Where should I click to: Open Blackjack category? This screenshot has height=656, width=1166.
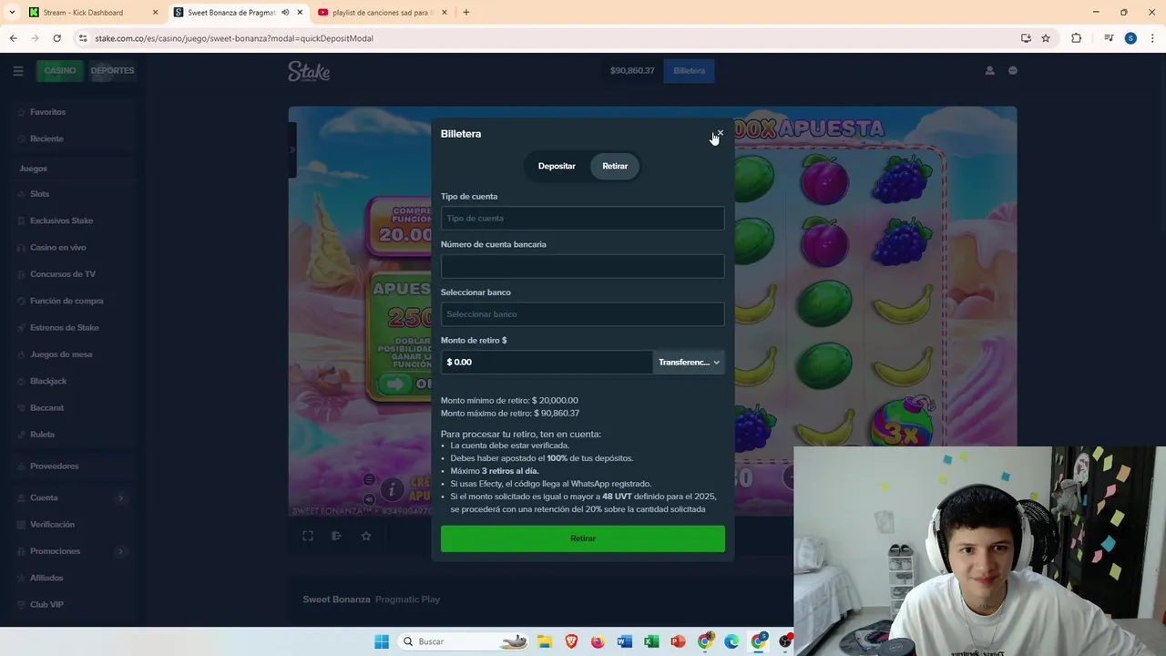(x=48, y=381)
